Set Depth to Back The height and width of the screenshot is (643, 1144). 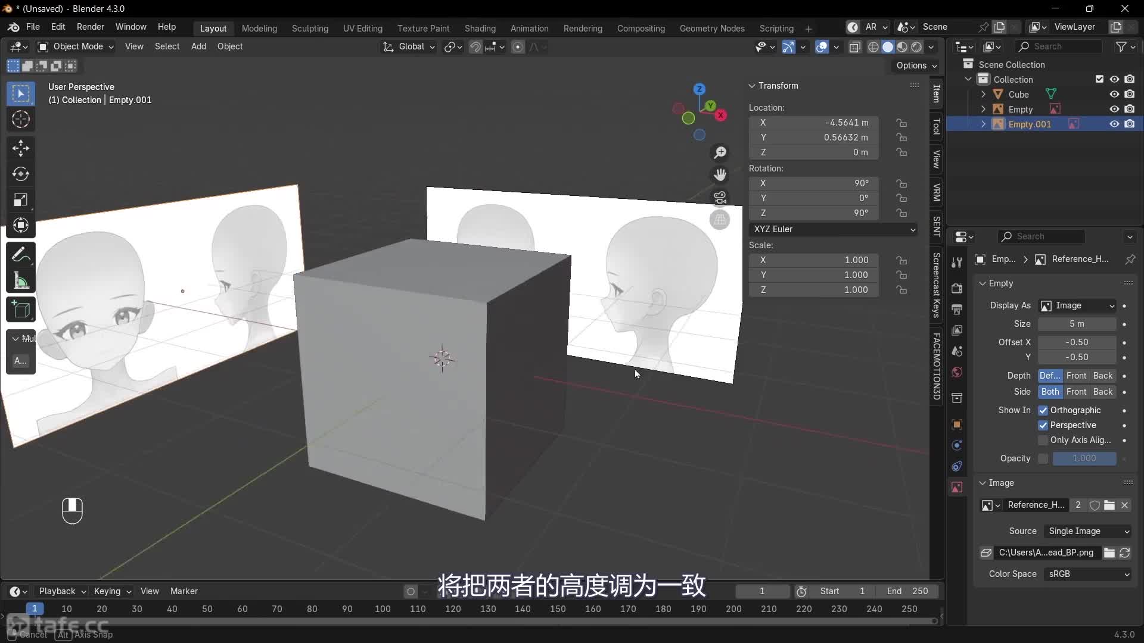[1104, 376]
